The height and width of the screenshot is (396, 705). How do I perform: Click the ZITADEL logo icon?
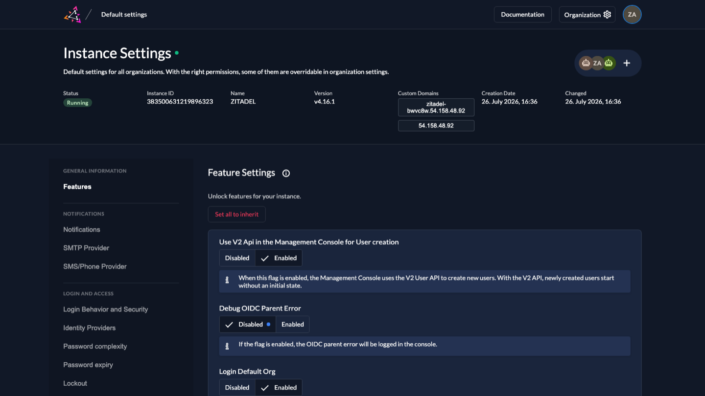pos(72,15)
